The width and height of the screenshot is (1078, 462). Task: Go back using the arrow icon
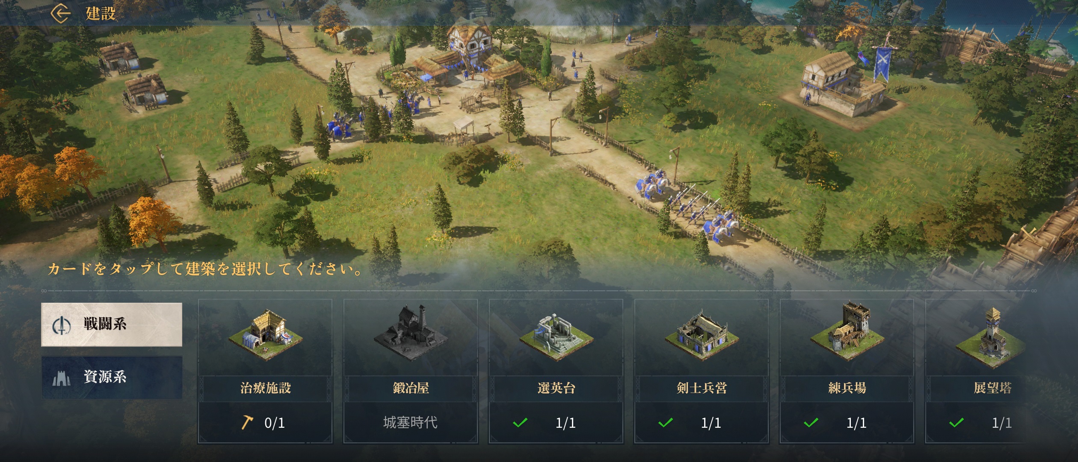(61, 13)
